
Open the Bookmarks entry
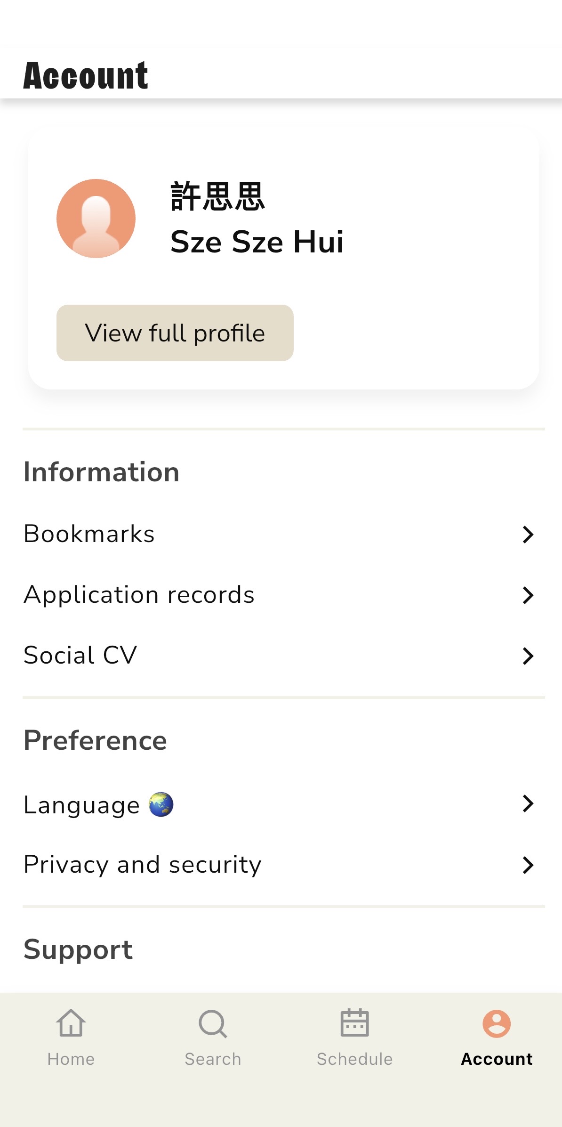click(x=89, y=534)
